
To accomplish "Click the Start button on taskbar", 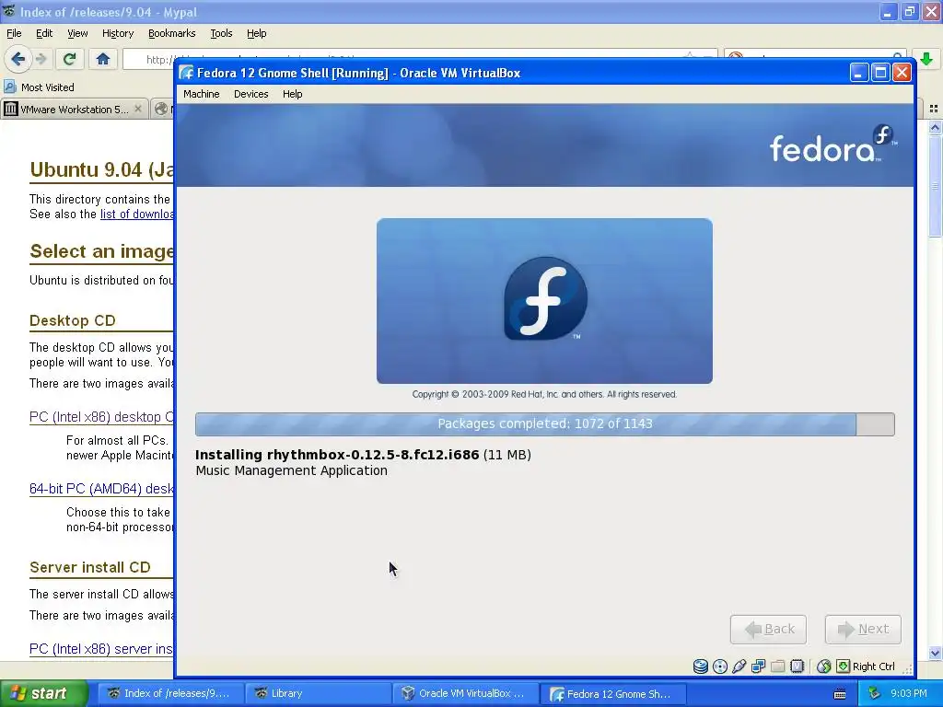I will [x=43, y=693].
